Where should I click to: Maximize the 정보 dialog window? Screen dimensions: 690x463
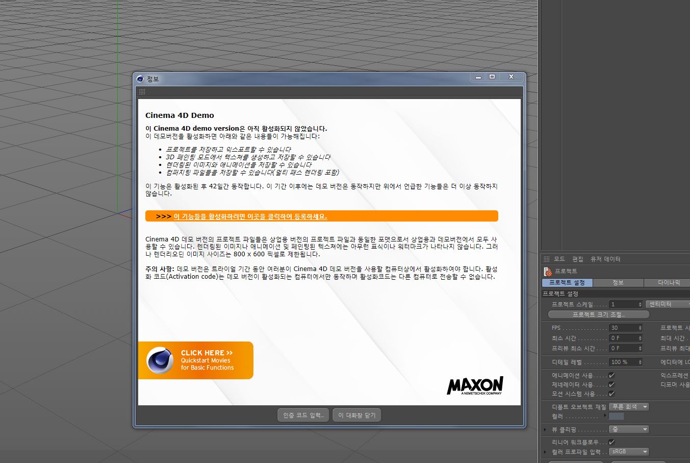point(492,77)
